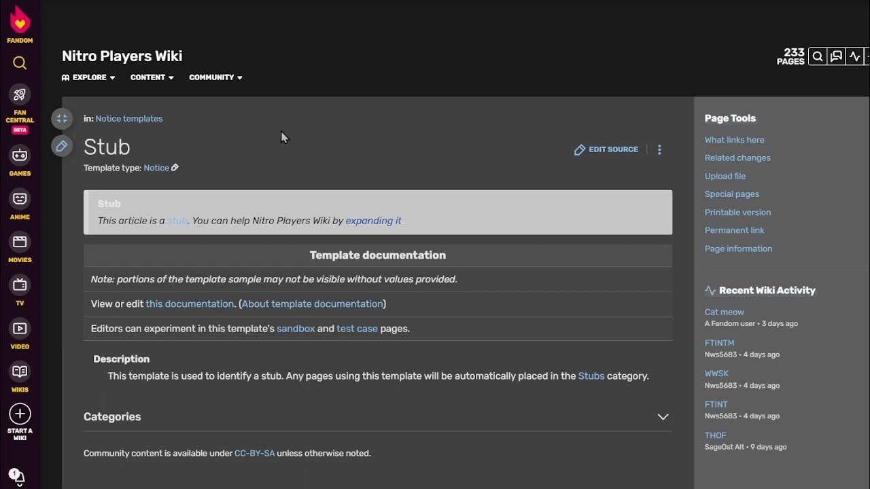Click the Fandom flame logo

point(20,21)
